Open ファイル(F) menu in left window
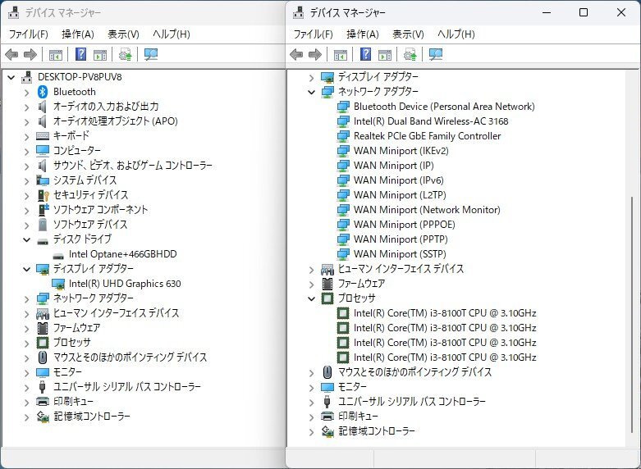Screen dimensions: 641x469 pyautogui.click(x=28, y=34)
